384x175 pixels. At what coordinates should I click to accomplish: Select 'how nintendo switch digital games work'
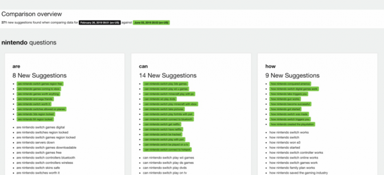click(x=294, y=89)
